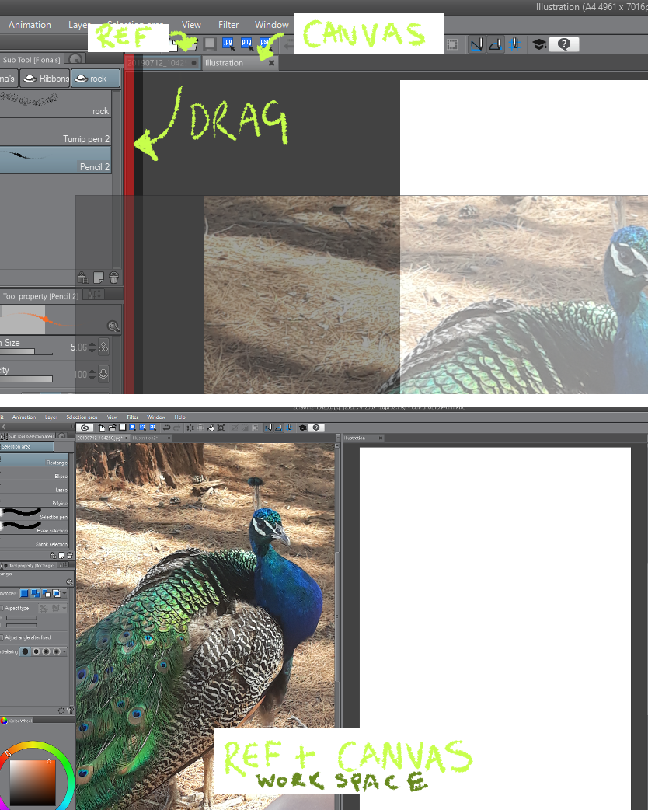Click Export as PNG icon in upper toolbar

click(x=246, y=44)
